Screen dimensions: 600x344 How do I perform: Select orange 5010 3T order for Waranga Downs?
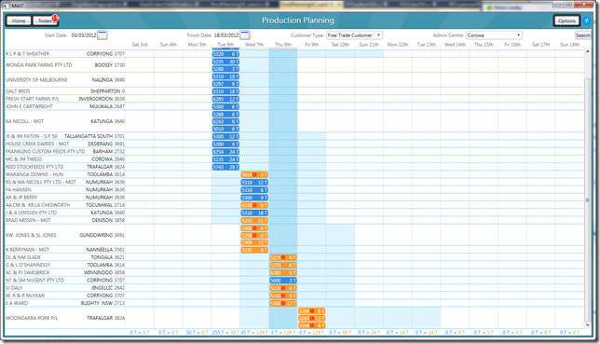pyautogui.click(x=254, y=174)
